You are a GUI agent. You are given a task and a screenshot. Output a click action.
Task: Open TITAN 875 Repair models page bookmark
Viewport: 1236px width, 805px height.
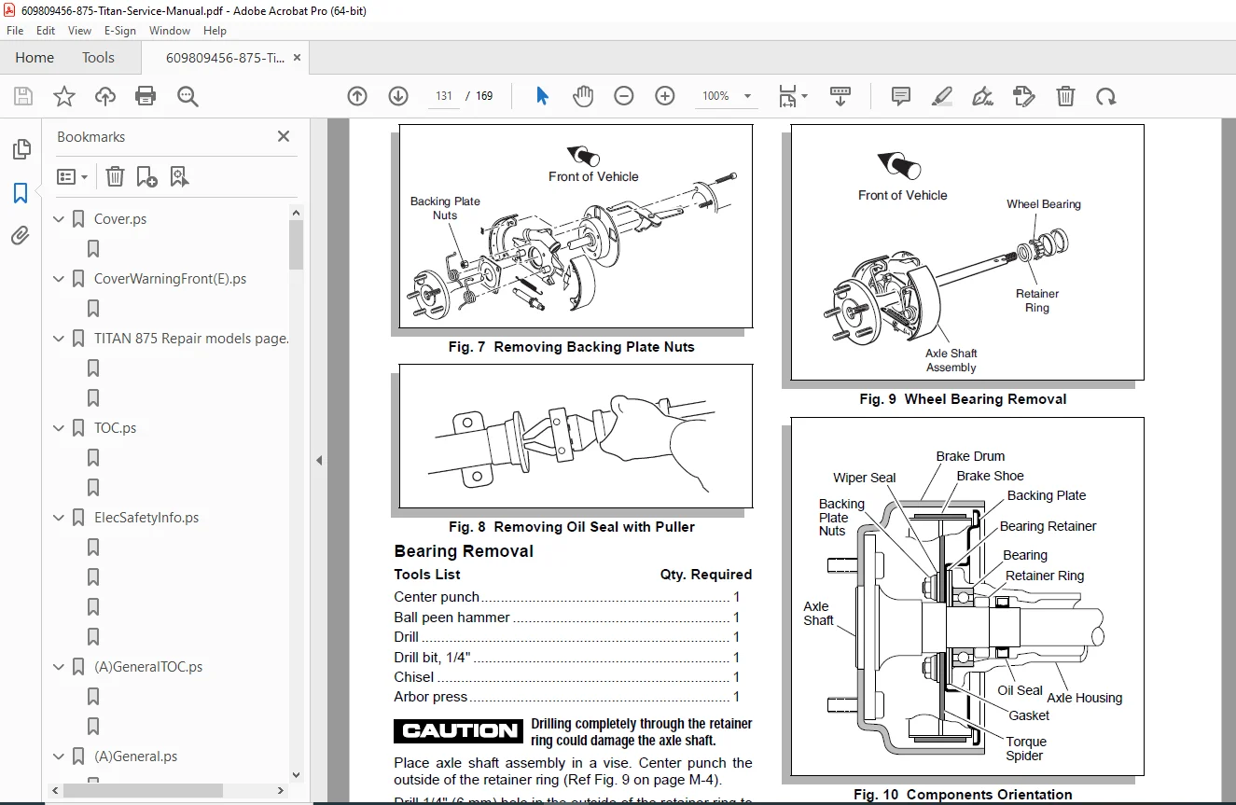click(191, 339)
